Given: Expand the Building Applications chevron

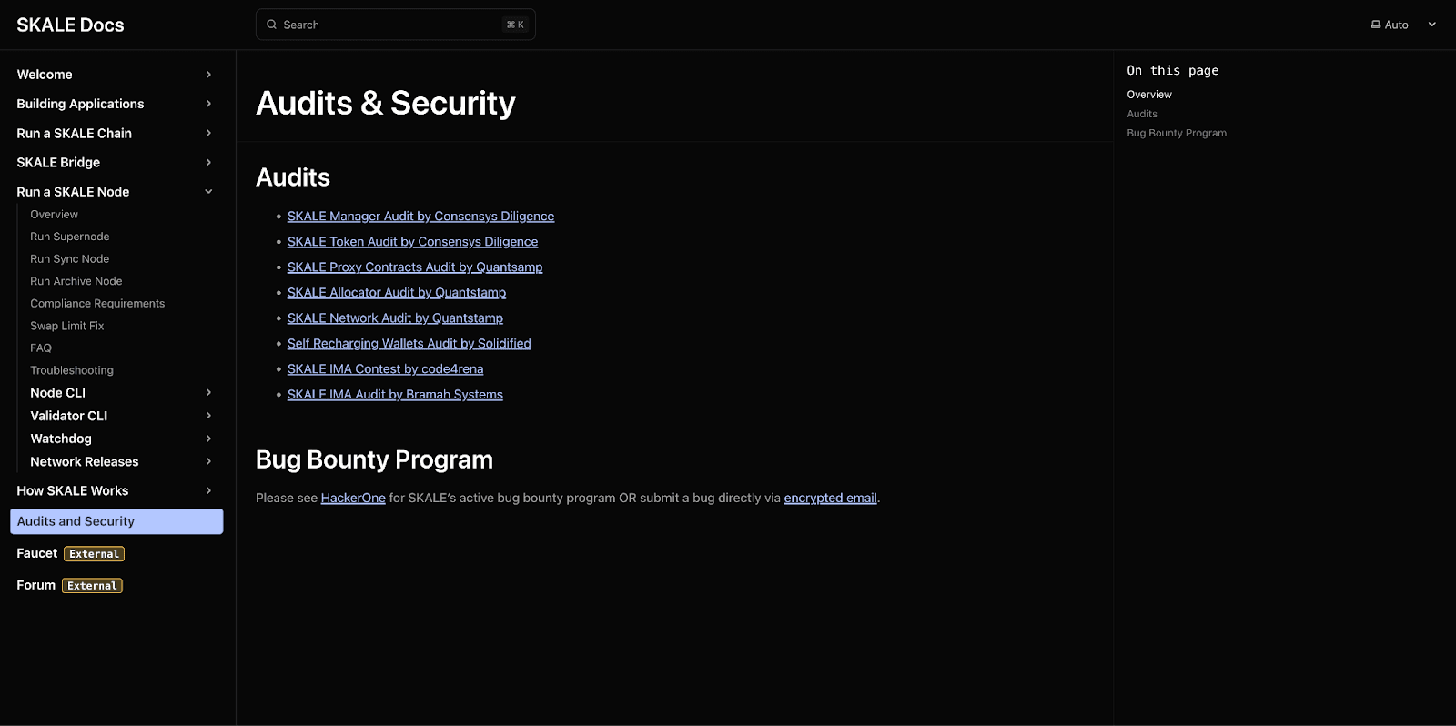Looking at the screenshot, I should point(208,104).
